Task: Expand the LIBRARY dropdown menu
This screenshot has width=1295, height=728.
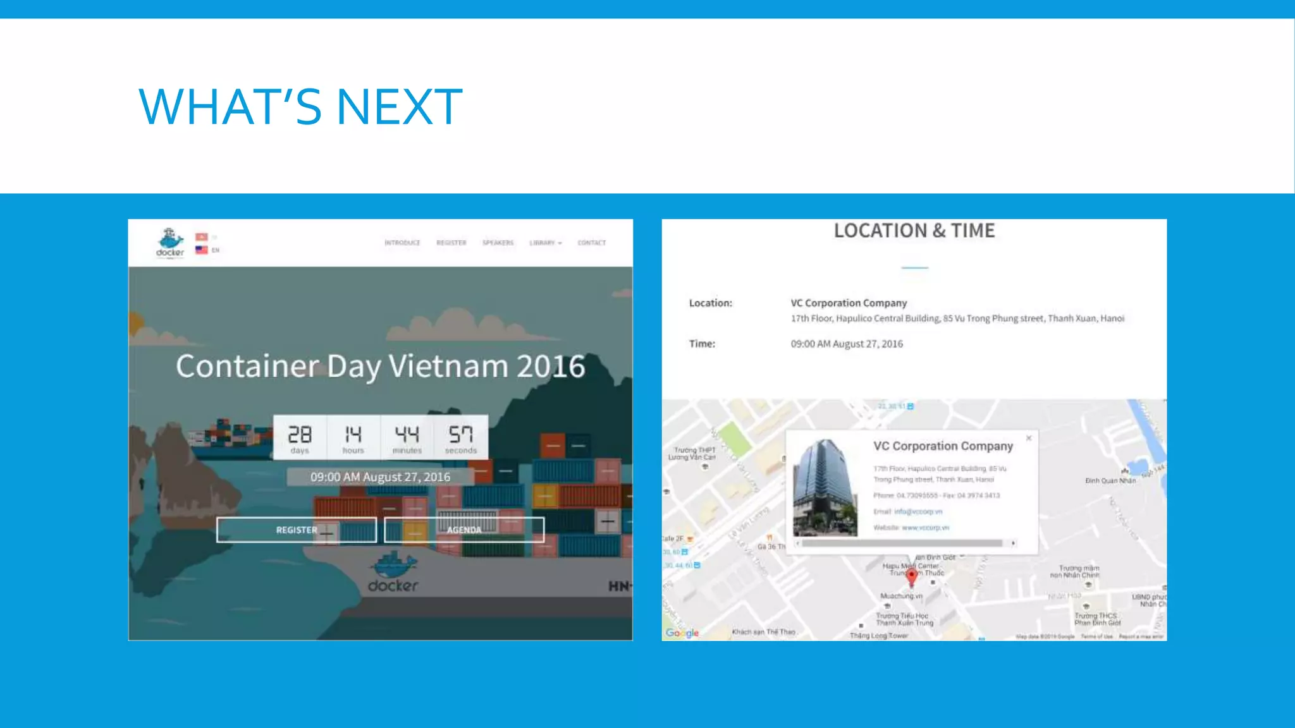Action: pyautogui.click(x=545, y=243)
